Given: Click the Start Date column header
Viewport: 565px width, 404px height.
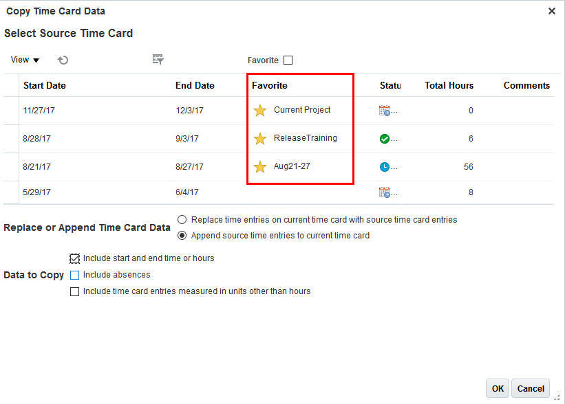Looking at the screenshot, I should [44, 85].
